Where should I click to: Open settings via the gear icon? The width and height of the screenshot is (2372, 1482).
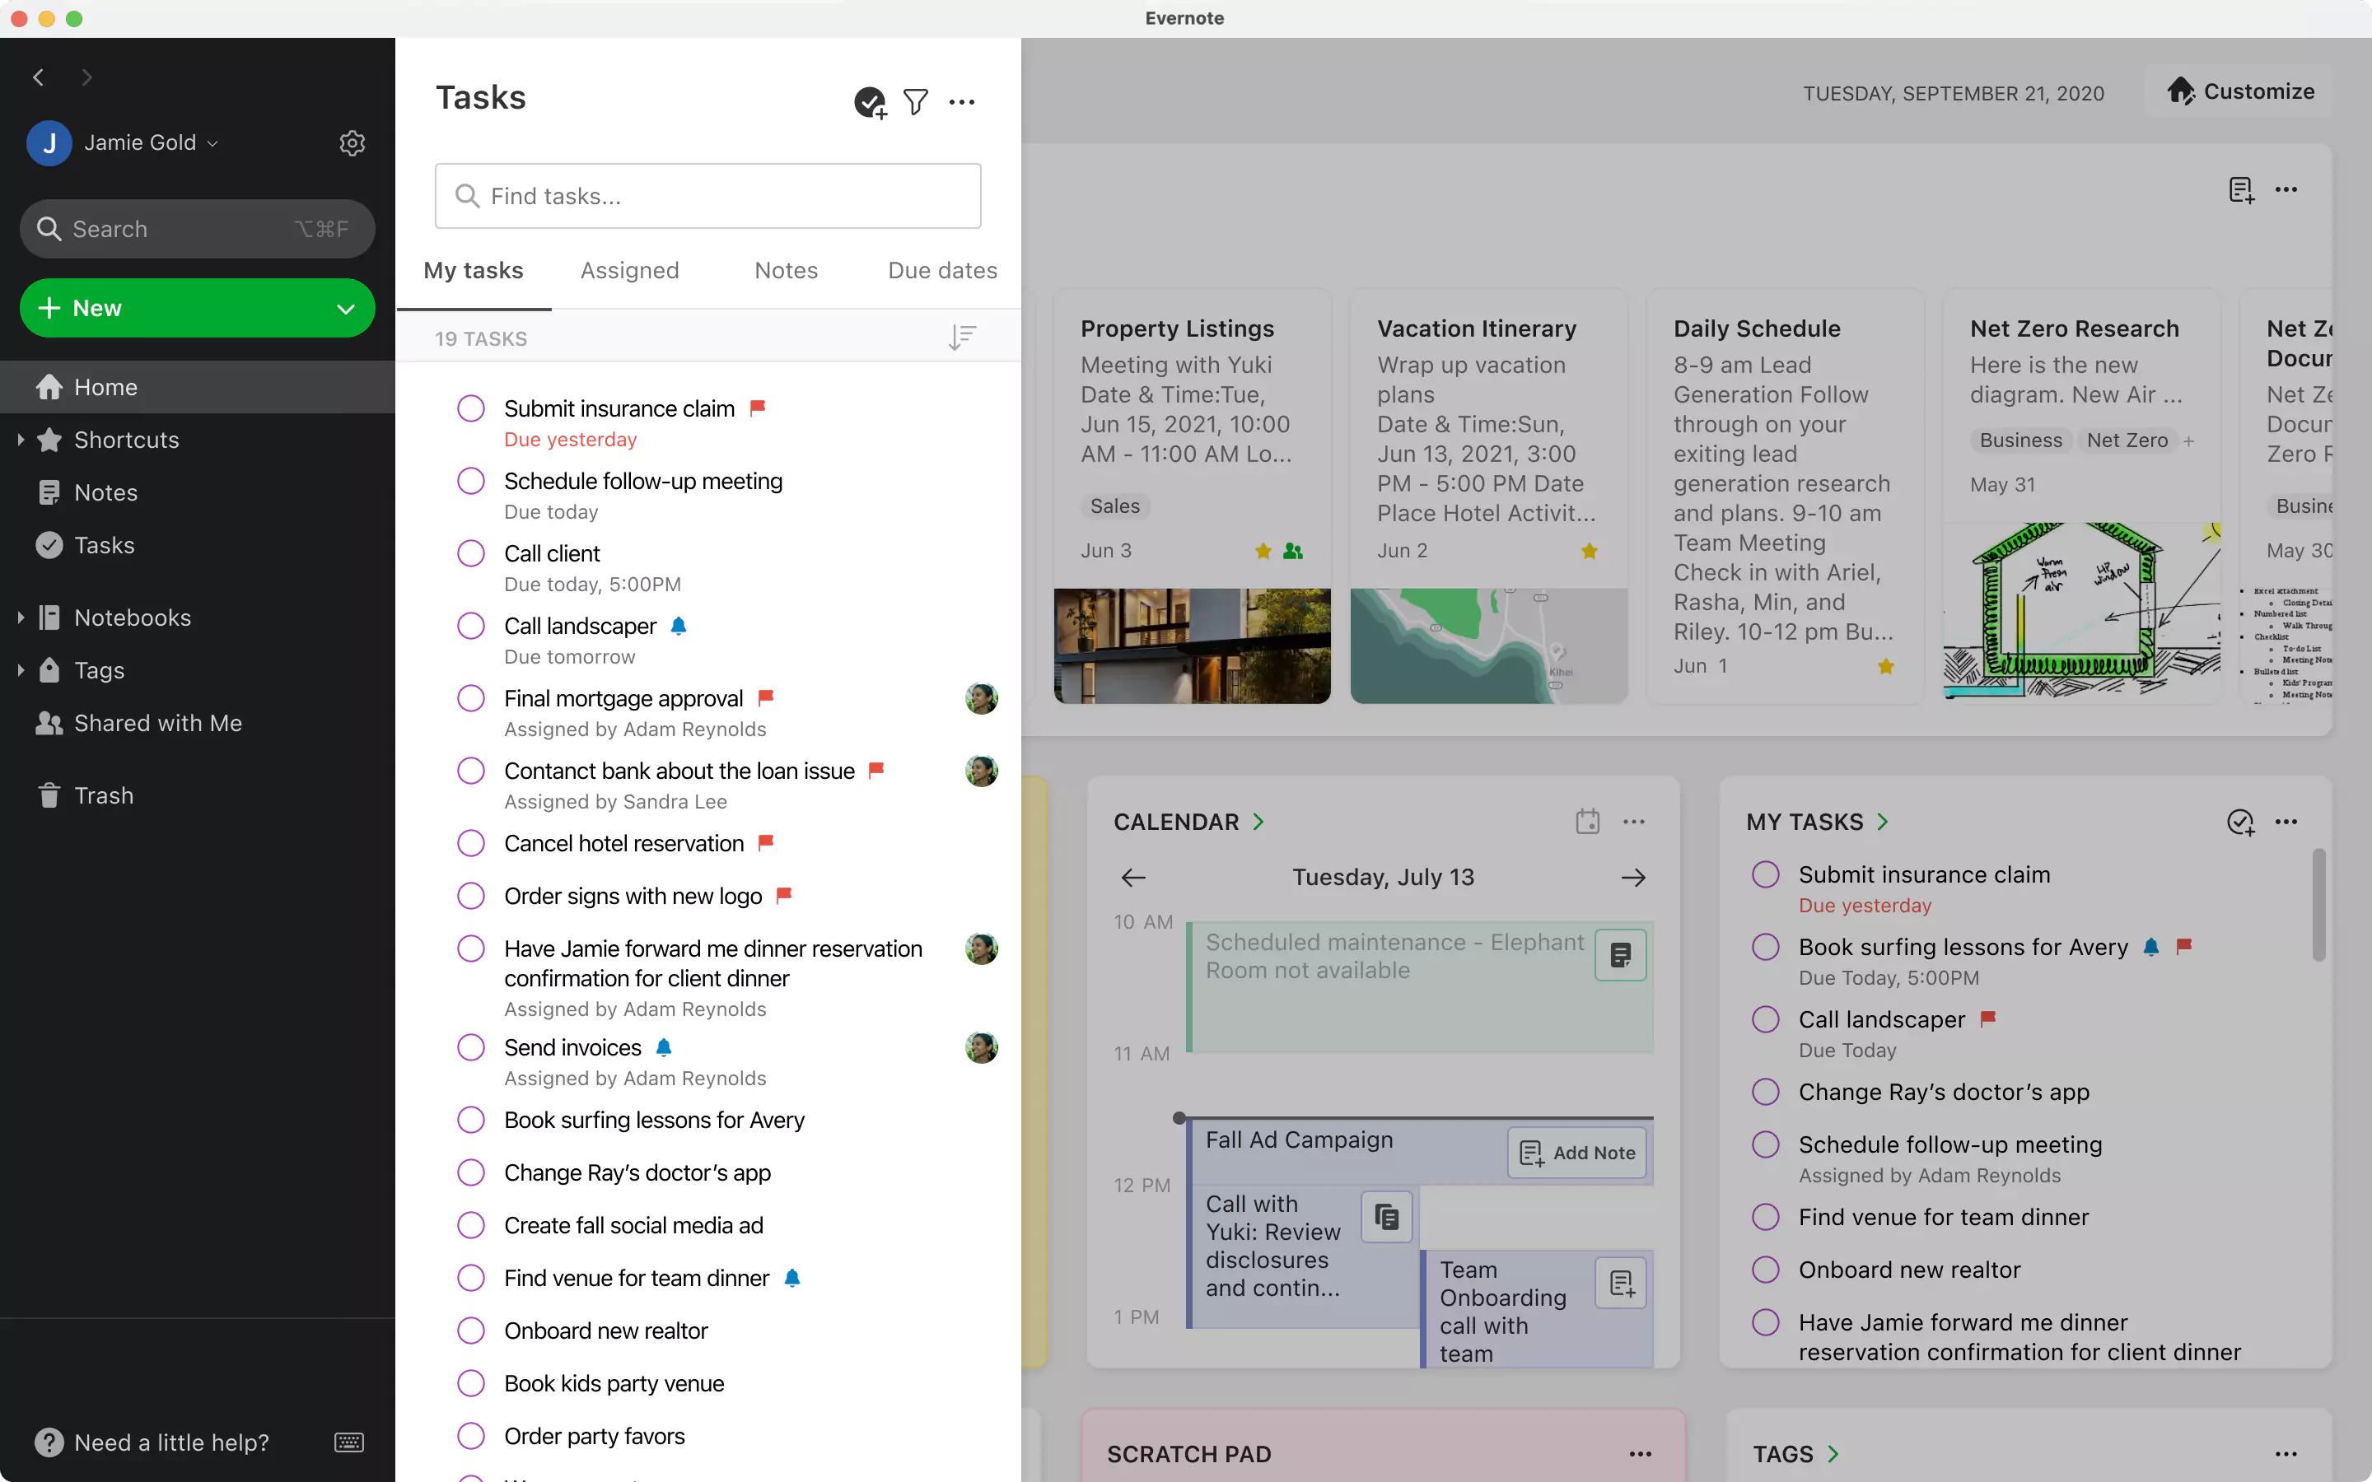(352, 142)
